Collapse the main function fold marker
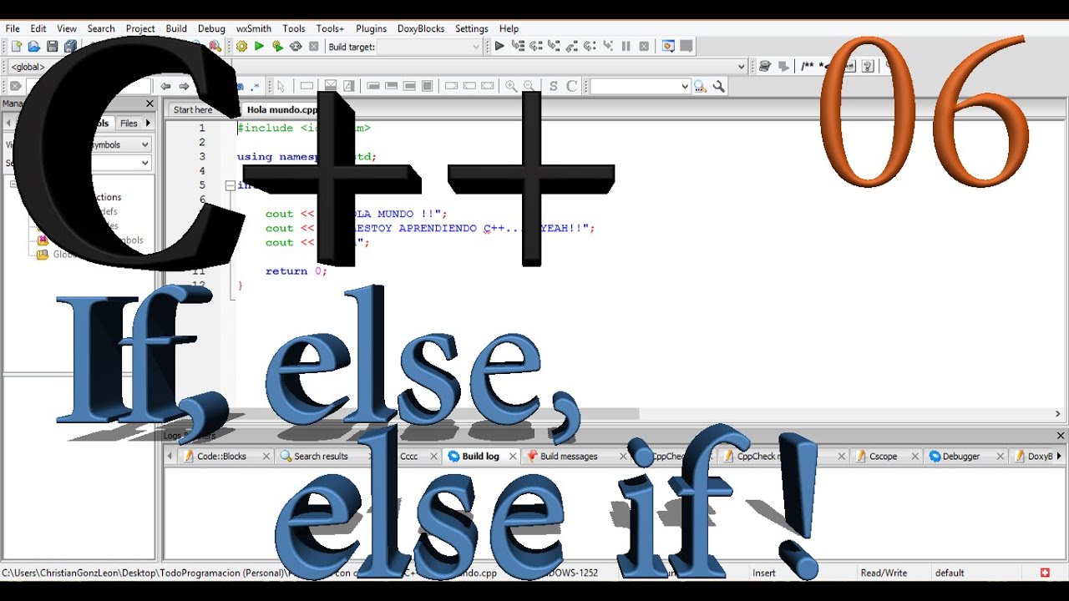Screen dimensions: 1069x601 tap(230, 185)
